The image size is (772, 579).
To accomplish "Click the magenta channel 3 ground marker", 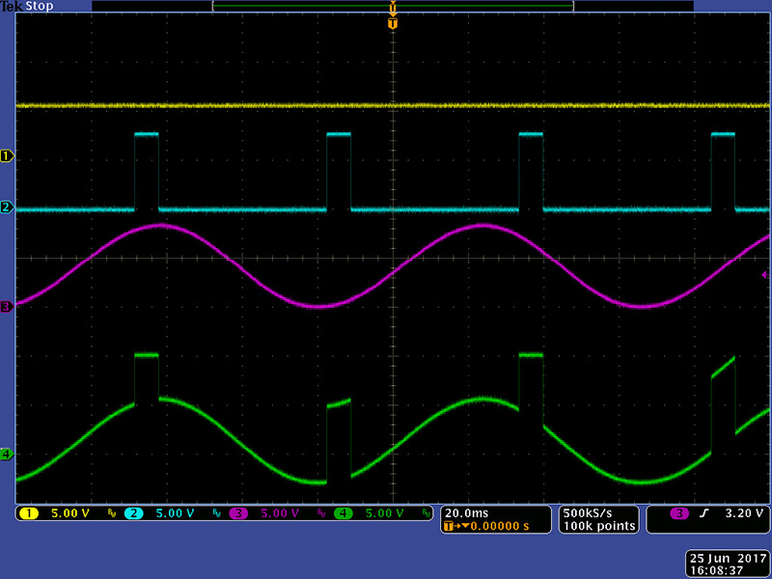I will click(x=8, y=307).
